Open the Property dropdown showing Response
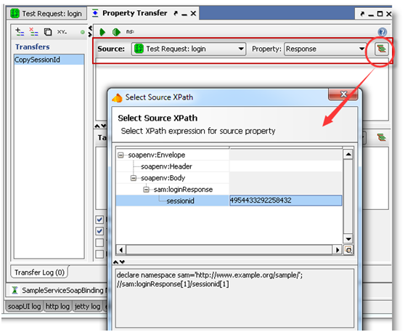The image size is (405, 332). coord(325,49)
